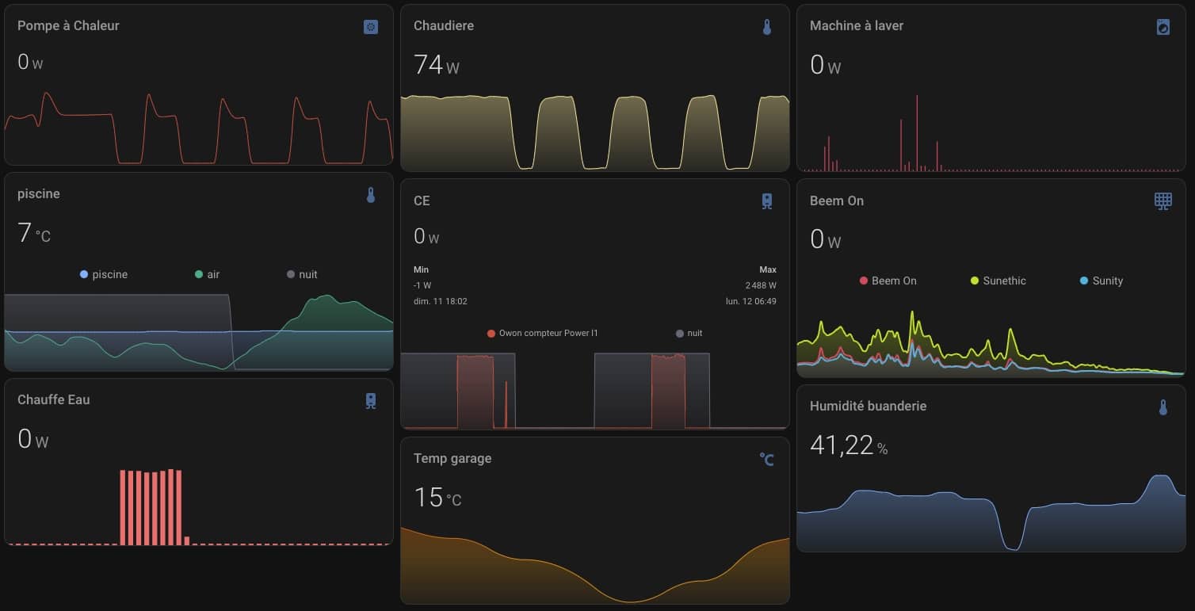Viewport: 1195px width, 611px height.
Task: Click the piscine 7 °C value
Action: point(34,233)
